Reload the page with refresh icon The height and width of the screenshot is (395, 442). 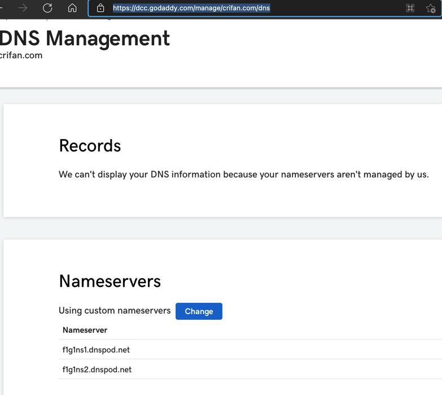click(47, 8)
